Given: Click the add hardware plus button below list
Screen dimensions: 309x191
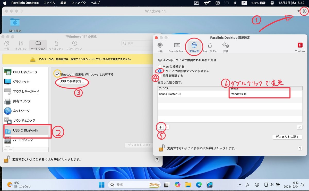Looking at the screenshot, I should [5, 149].
